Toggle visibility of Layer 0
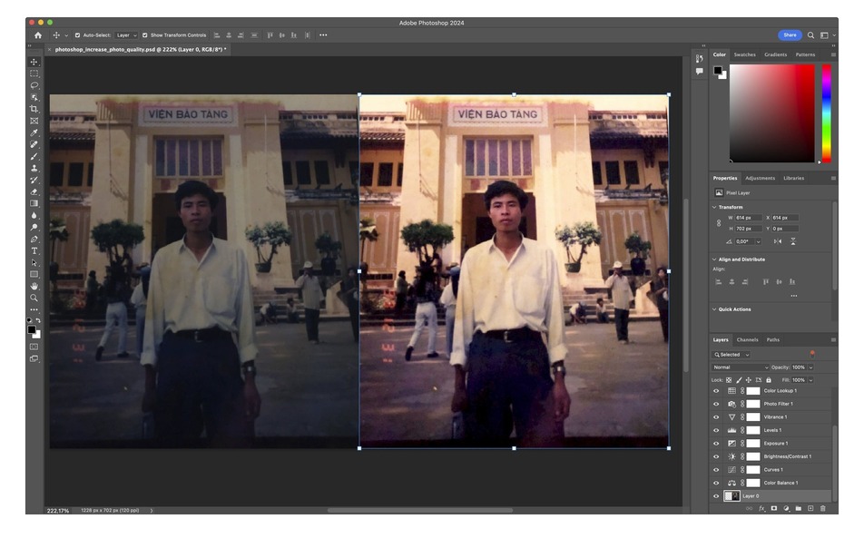Viewport: 864px width, 548px height. tap(716, 496)
